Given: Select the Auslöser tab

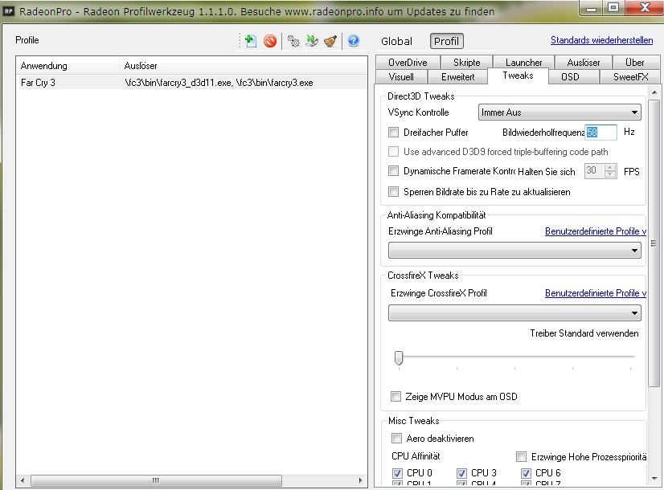Looking at the screenshot, I should click(583, 62).
